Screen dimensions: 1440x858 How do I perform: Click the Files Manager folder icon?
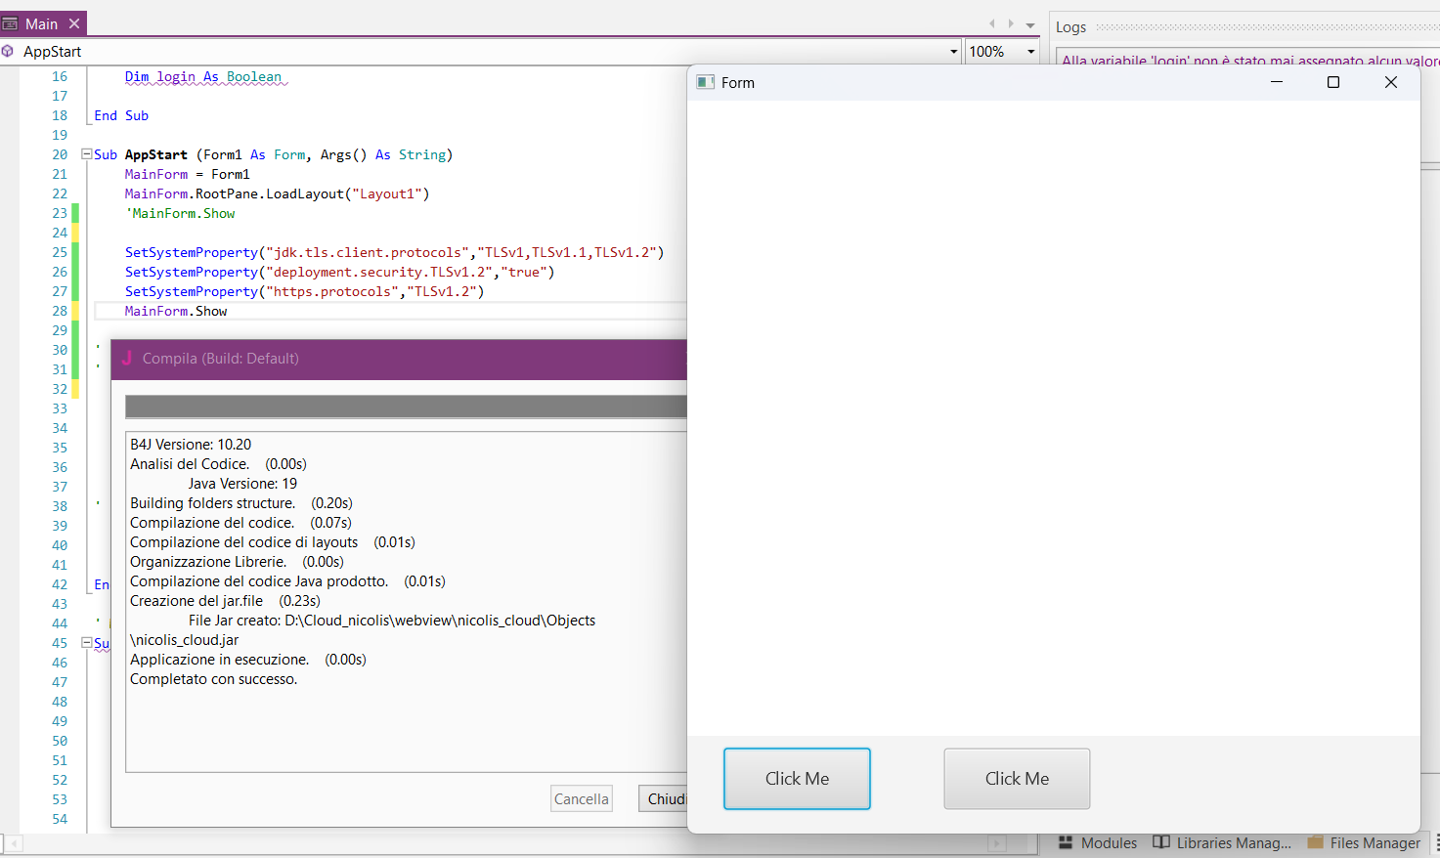[x=1316, y=842]
